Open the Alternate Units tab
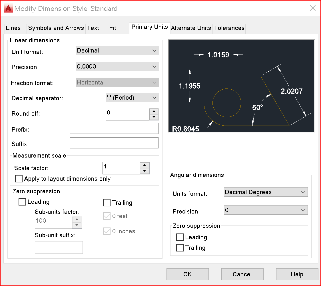The image size is (321, 286). pyautogui.click(x=191, y=28)
